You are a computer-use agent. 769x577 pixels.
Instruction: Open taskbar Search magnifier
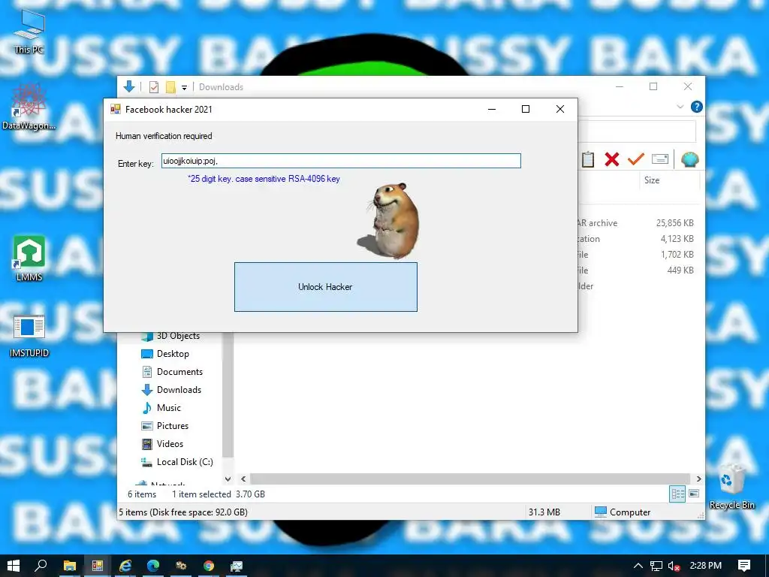click(41, 566)
